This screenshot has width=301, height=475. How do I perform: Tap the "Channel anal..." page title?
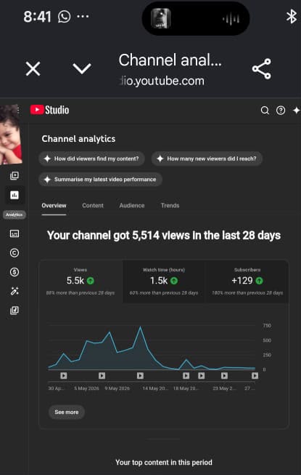coord(170,60)
